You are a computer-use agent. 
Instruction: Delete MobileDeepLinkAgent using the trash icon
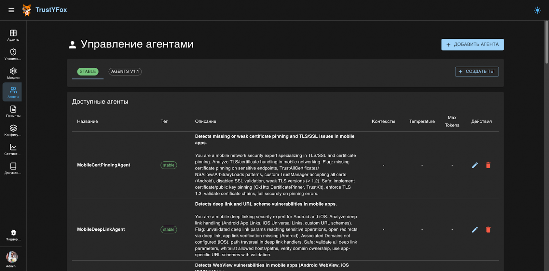[488, 230]
